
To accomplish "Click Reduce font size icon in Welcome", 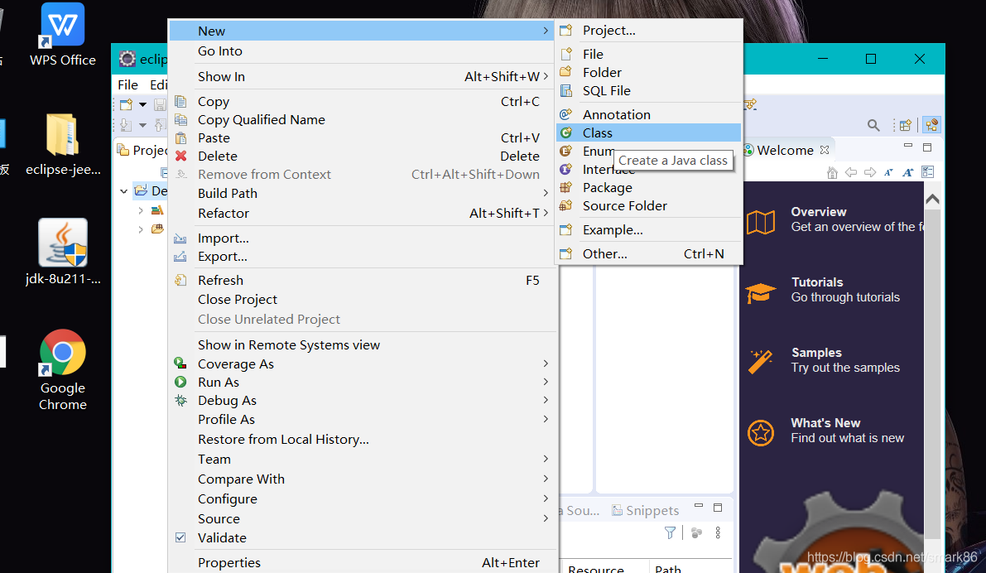I will tap(888, 172).
